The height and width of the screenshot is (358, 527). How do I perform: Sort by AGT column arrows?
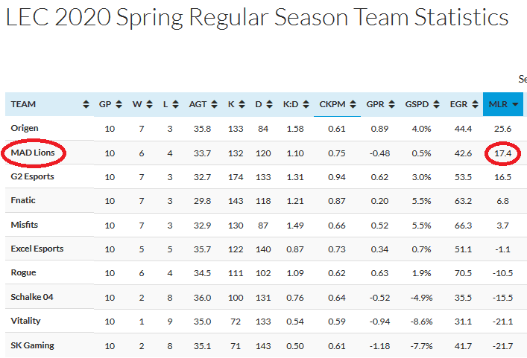click(214, 104)
